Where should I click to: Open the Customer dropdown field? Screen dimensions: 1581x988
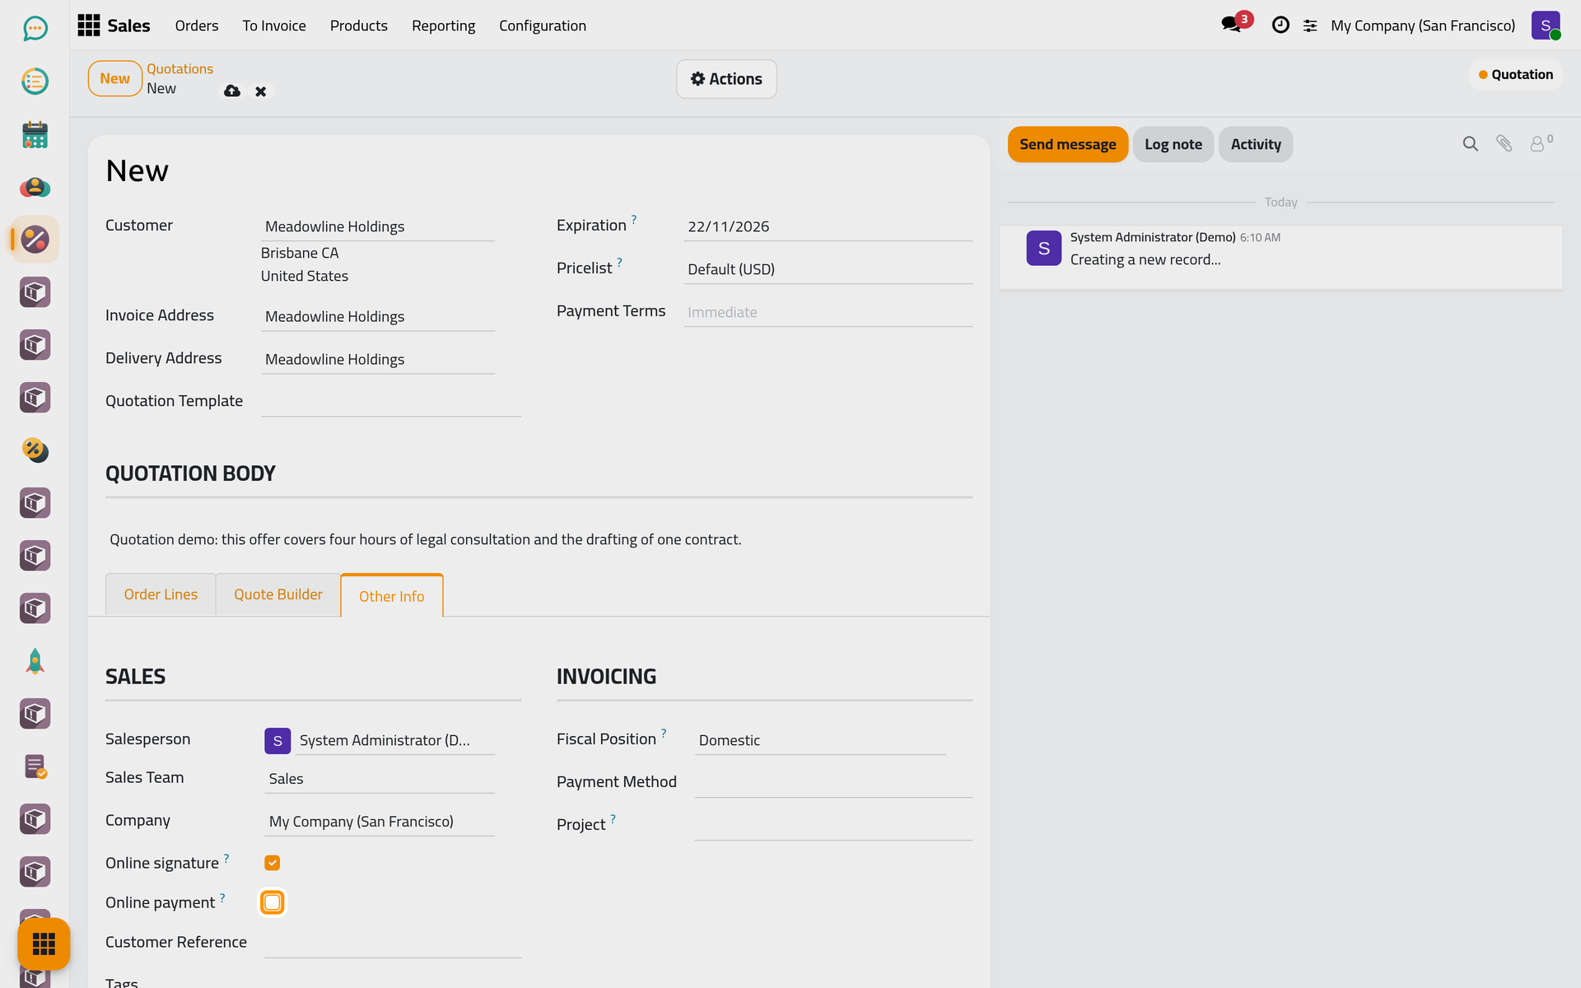click(x=378, y=226)
